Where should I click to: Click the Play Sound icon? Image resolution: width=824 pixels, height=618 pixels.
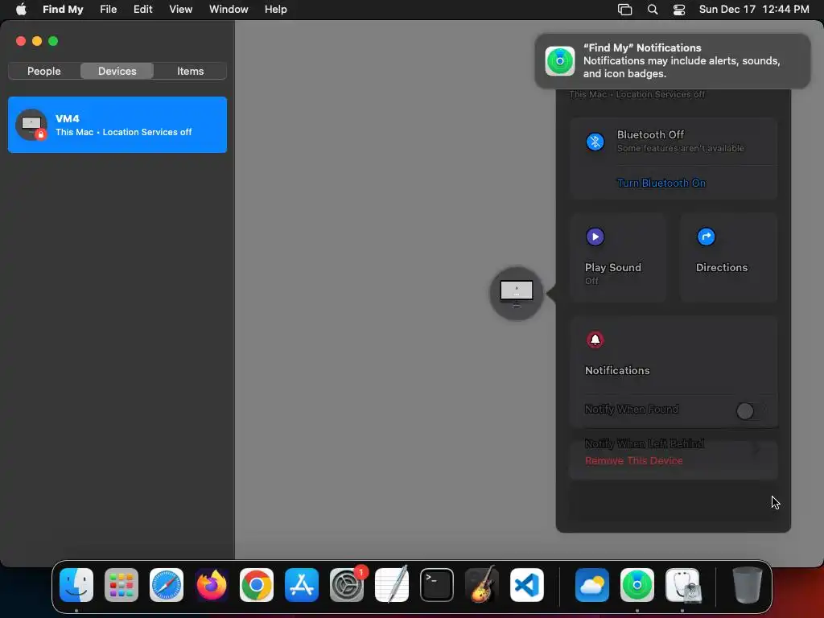tap(595, 237)
